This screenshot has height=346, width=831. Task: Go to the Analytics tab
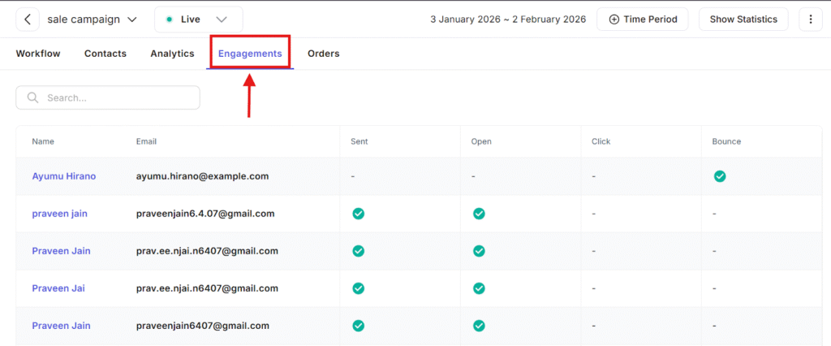point(172,54)
